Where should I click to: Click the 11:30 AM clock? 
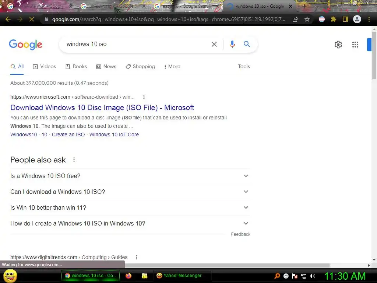coord(345,276)
